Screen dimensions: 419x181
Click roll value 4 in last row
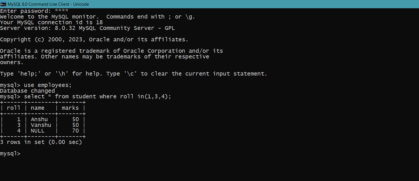click(19, 131)
